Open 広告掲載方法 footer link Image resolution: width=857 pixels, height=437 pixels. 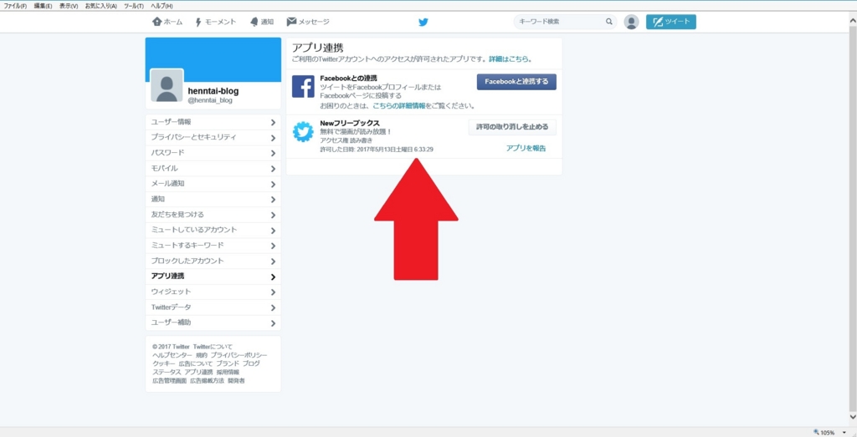(x=208, y=381)
